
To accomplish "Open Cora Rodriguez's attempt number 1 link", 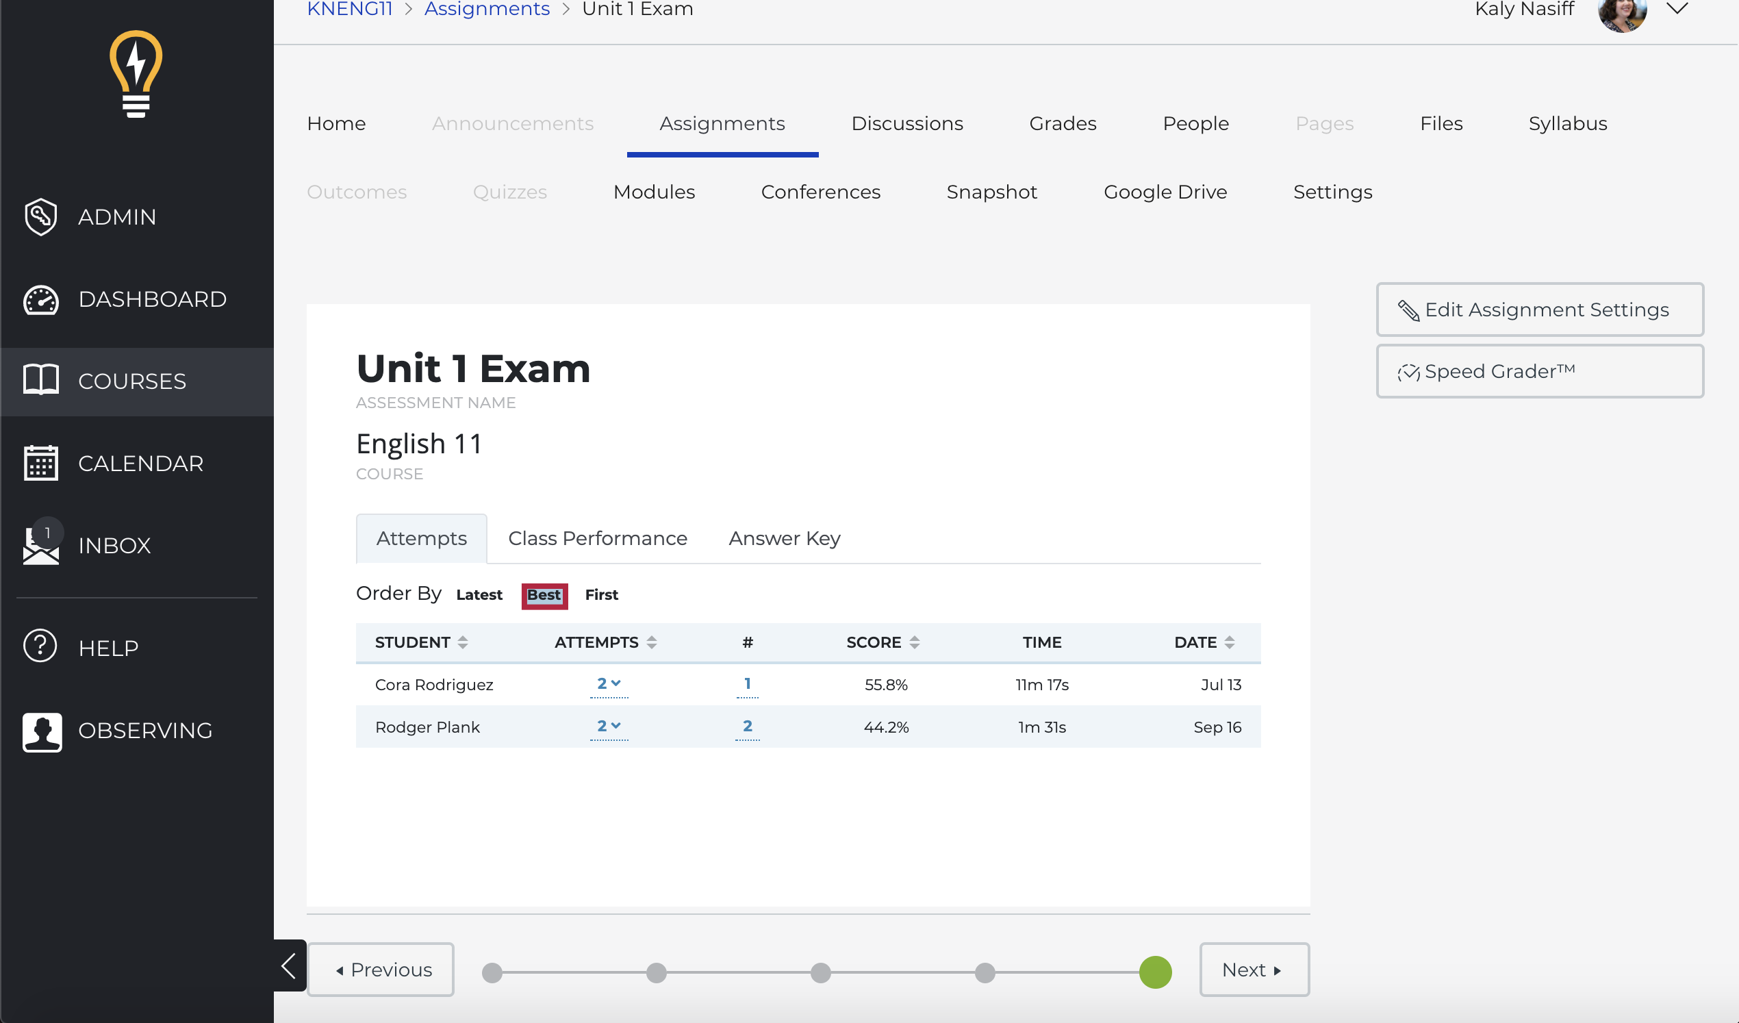I will point(747,683).
